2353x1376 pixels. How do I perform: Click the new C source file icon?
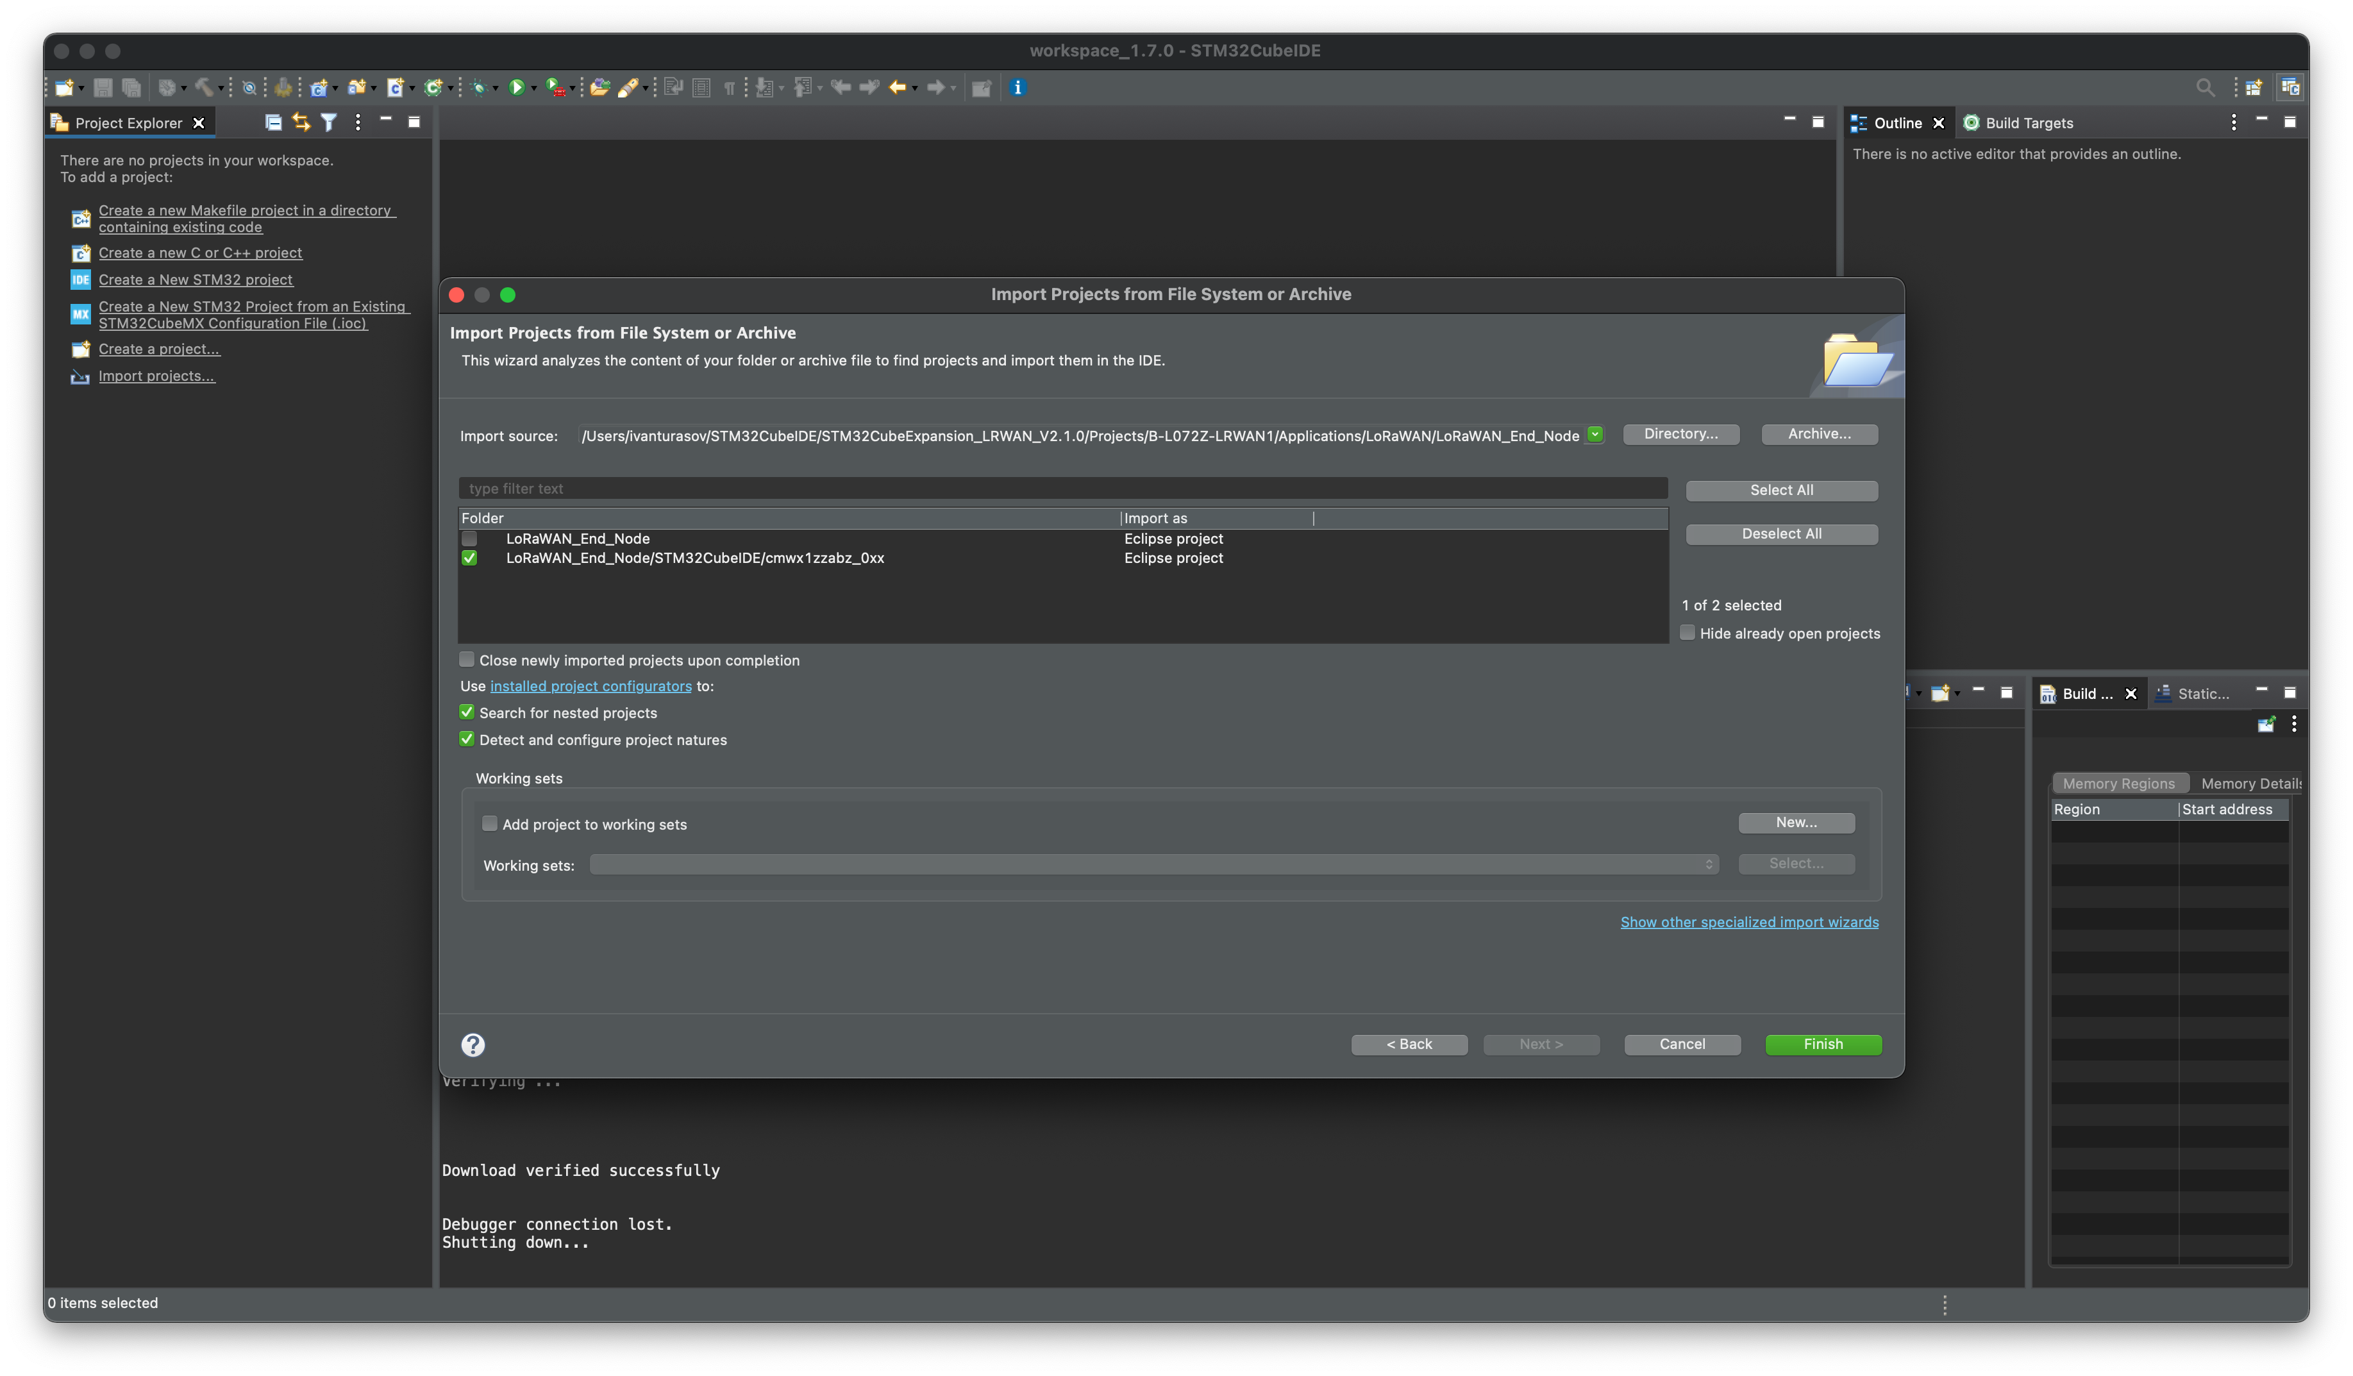coord(395,88)
